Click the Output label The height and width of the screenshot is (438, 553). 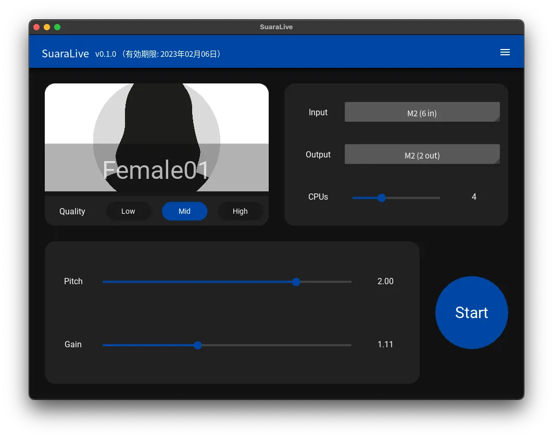[318, 155]
